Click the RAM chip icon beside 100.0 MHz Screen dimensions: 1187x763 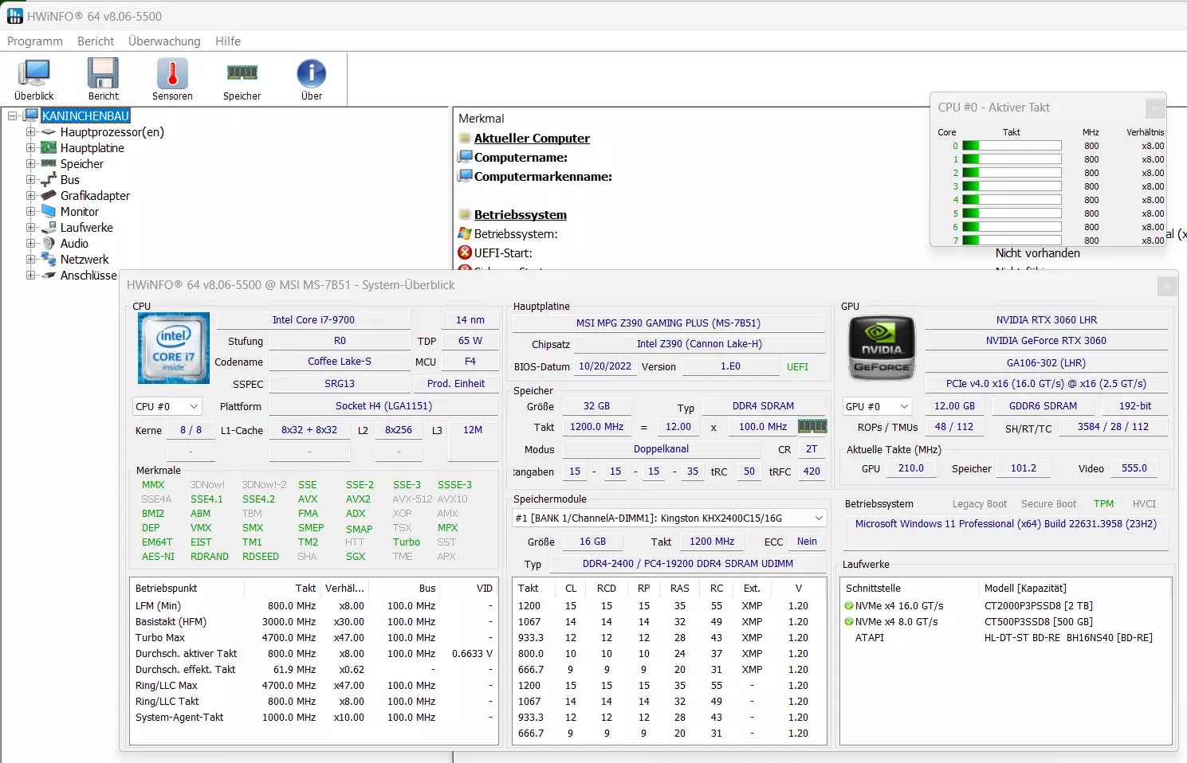tap(812, 426)
